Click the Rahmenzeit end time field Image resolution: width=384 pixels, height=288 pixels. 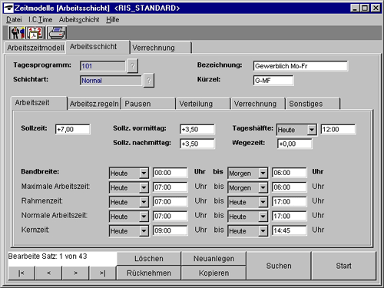click(x=289, y=201)
